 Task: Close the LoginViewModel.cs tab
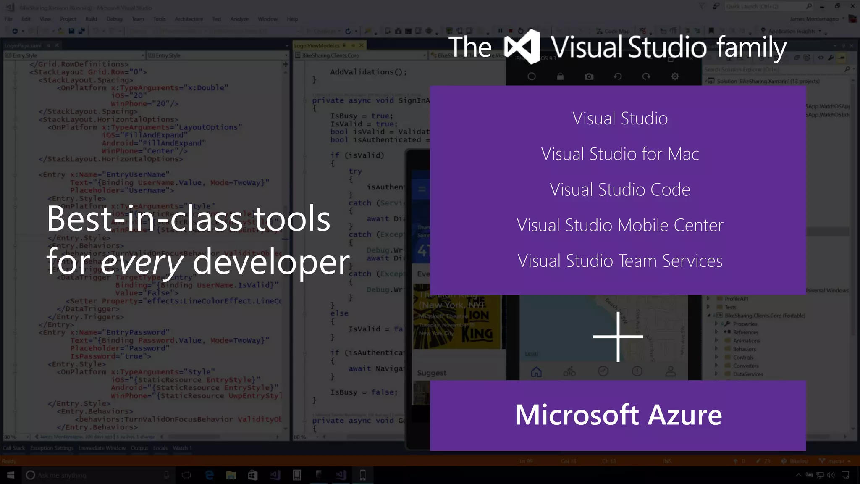(361, 45)
